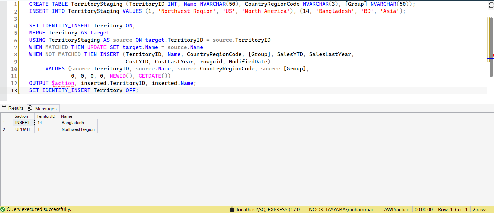The height and width of the screenshot is (213, 494).
Task: Click 'North America' string on line 2
Action: point(266,11)
